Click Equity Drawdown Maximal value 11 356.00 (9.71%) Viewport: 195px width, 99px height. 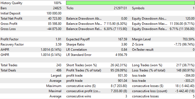pos(182,24)
